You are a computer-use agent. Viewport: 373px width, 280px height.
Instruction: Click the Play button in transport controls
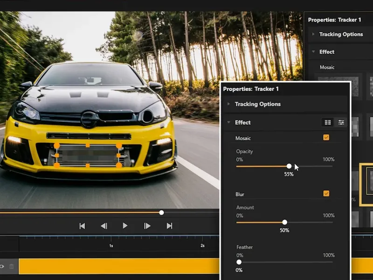pyautogui.click(x=125, y=226)
